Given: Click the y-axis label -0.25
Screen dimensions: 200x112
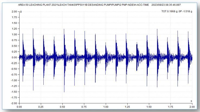Looking at the screenshot, I should tap(14, 63).
